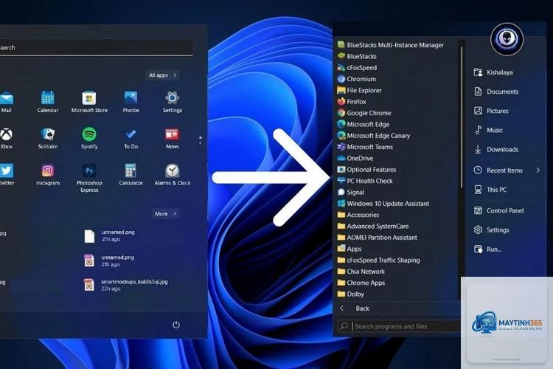Click the Search programs and files box
Image resolution: width=553 pixels, height=369 pixels.
click(x=399, y=326)
